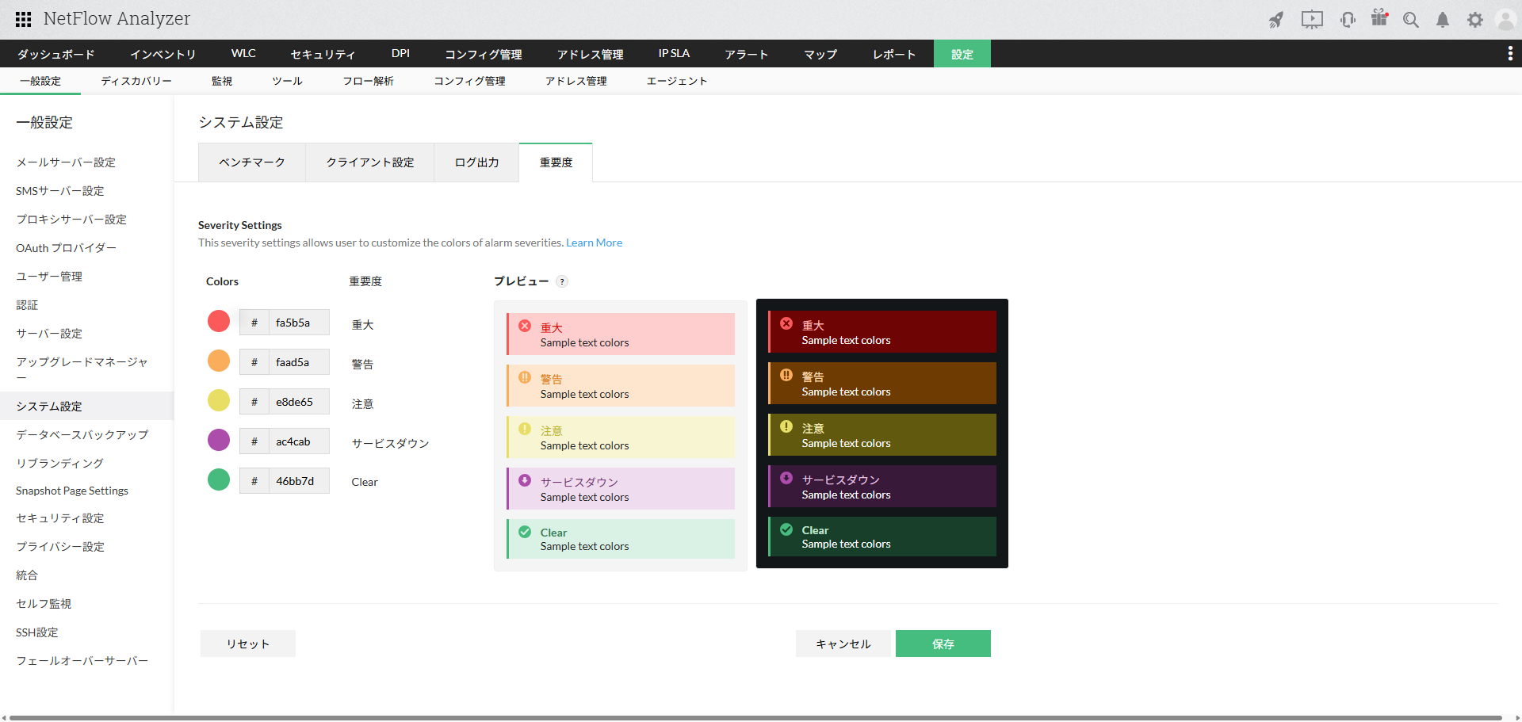Viewport: 1522px width, 722px height.
Task: Open the ログ出力 tab
Action: [476, 162]
